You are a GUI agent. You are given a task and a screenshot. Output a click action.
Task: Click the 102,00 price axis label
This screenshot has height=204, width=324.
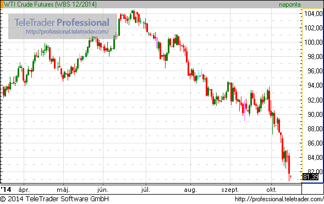click(x=314, y=28)
